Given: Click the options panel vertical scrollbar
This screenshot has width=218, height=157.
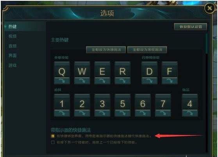Looking at the screenshot, I should pos(207,43).
